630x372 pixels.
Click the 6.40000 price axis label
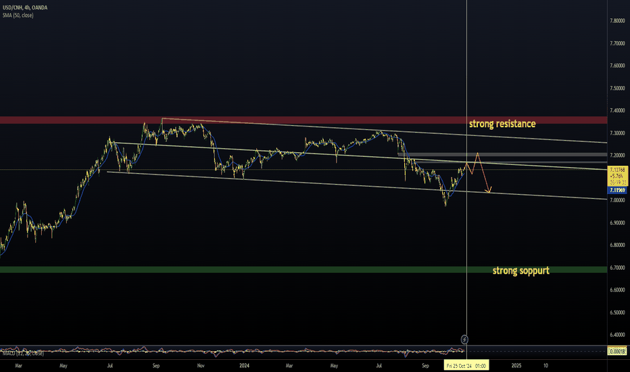tap(617, 335)
